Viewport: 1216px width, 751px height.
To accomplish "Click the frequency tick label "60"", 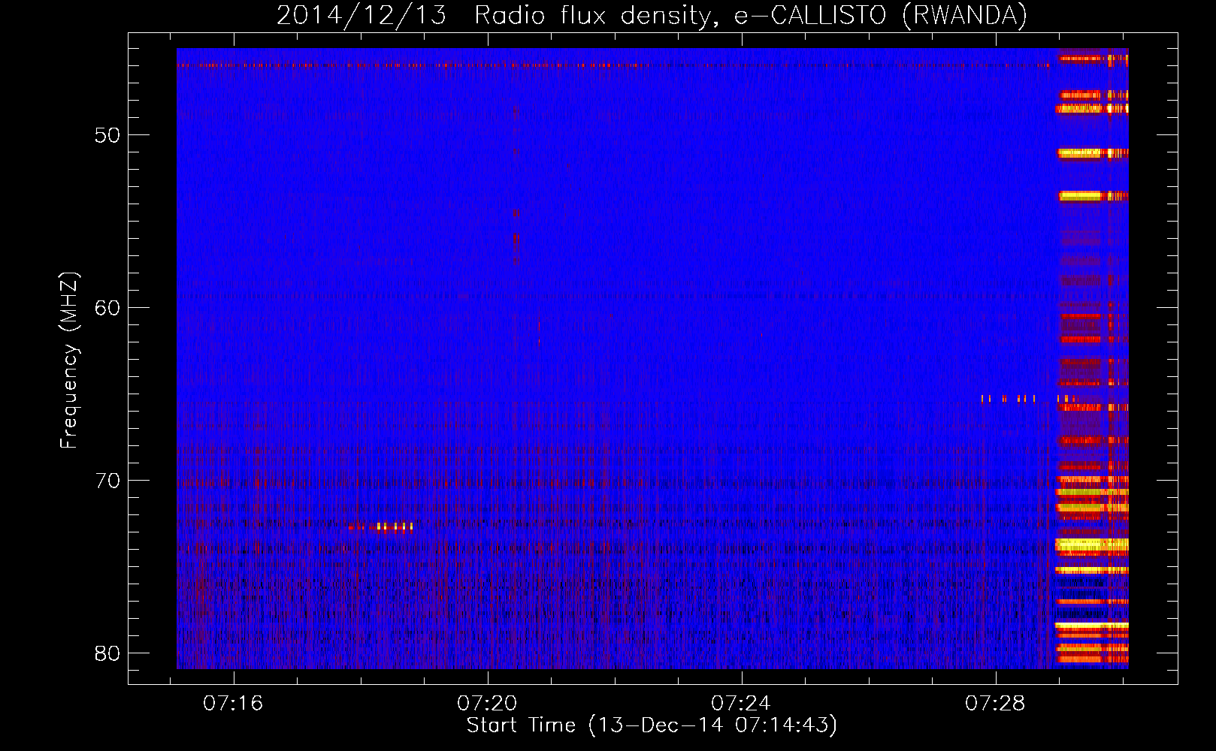I will click(x=107, y=308).
